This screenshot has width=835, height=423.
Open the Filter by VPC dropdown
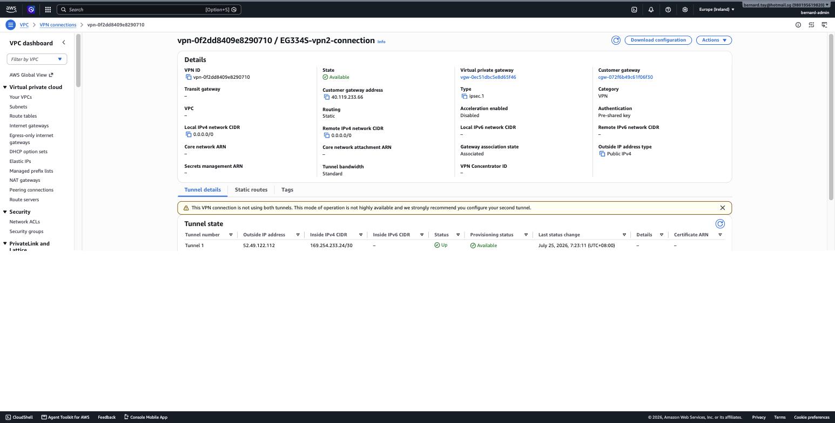click(37, 59)
